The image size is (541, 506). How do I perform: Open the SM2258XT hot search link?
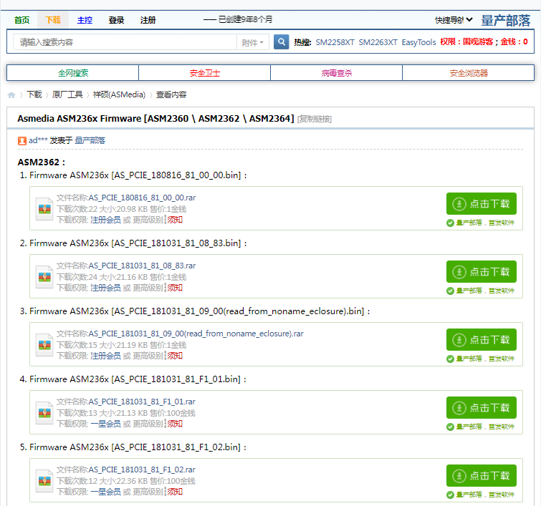point(335,42)
